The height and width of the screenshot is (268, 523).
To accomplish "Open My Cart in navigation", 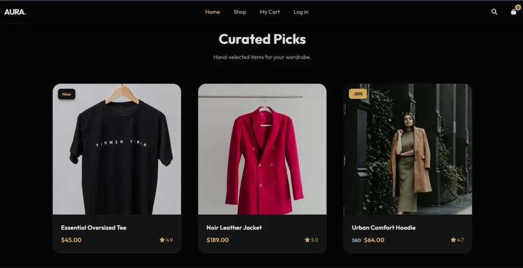I will coord(270,12).
